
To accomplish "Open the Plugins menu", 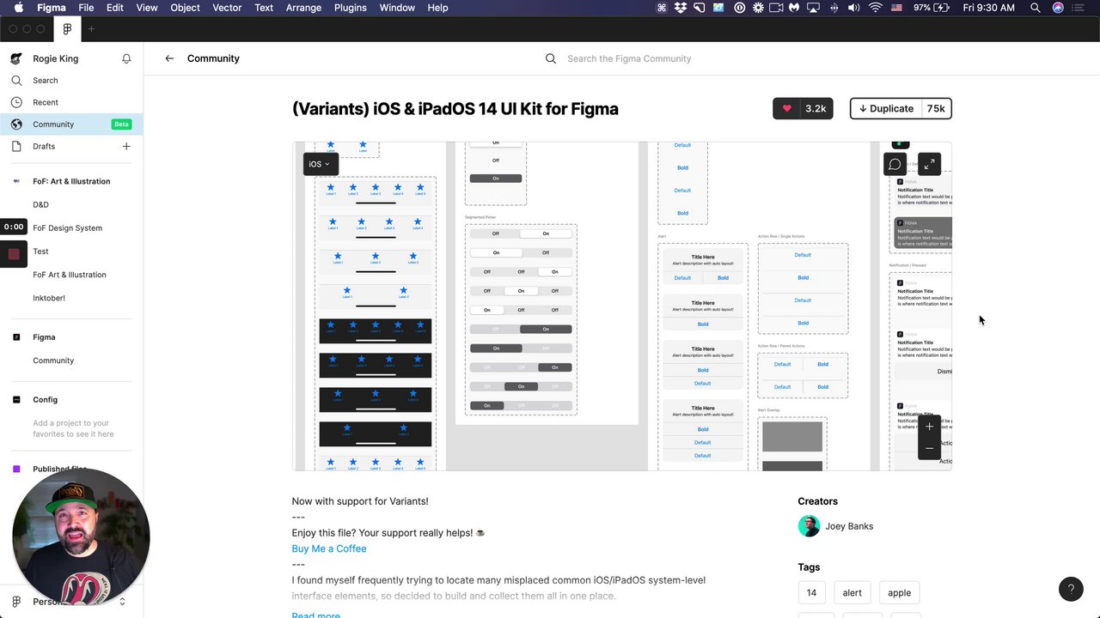I will [x=350, y=8].
